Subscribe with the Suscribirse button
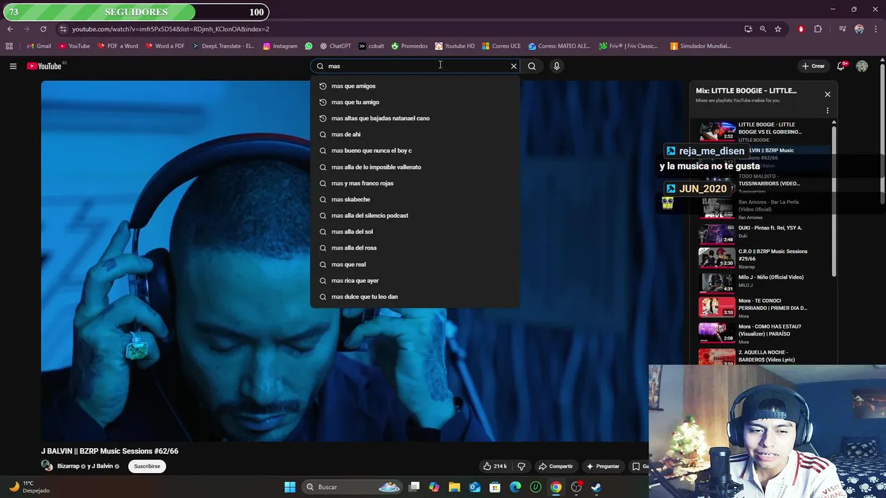 pyautogui.click(x=147, y=466)
